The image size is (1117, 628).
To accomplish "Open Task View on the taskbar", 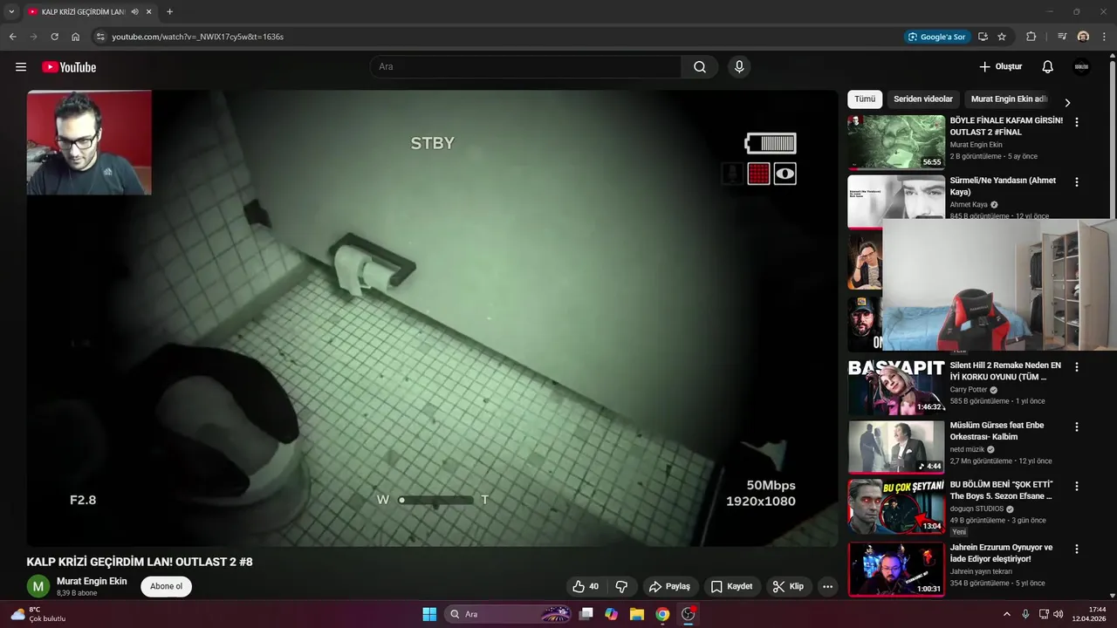I will pyautogui.click(x=586, y=614).
